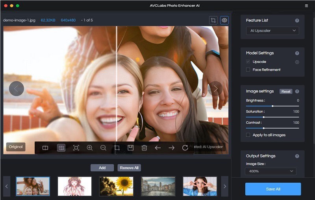The height and width of the screenshot is (200, 315).
Task: Click the Model Settings heading
Action: click(260, 53)
